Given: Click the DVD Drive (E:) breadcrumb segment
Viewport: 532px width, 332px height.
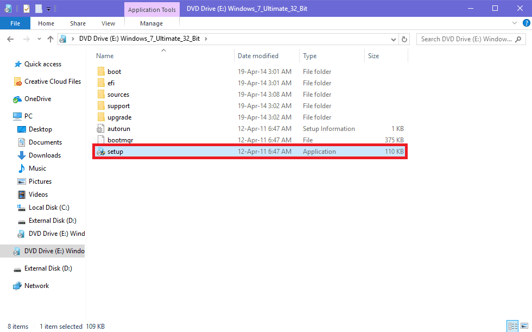Looking at the screenshot, I should [x=140, y=39].
